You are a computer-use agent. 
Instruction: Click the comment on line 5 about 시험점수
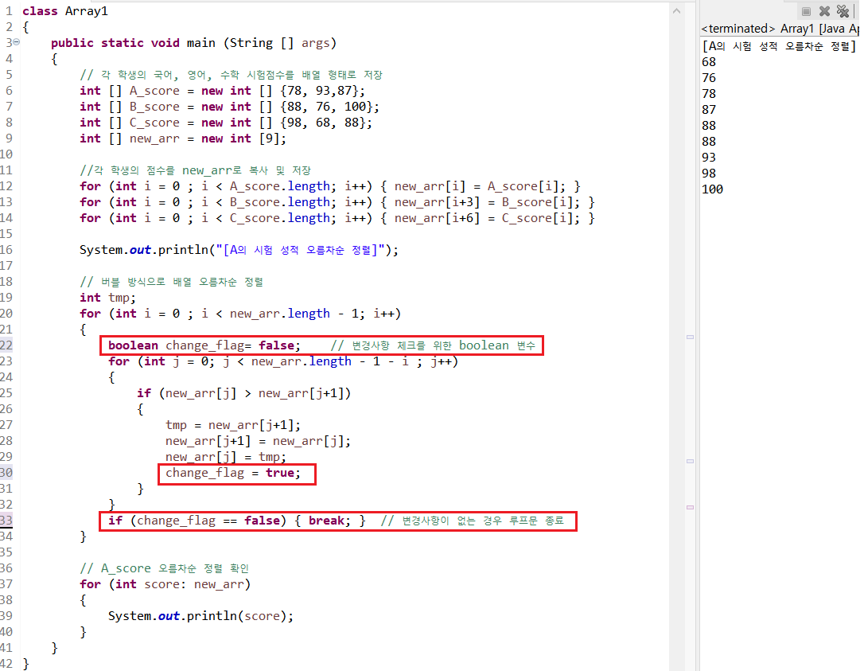tap(231, 75)
